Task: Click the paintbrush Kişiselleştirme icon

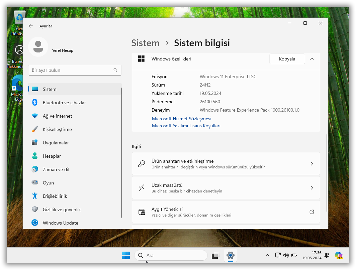Action: pos(35,129)
